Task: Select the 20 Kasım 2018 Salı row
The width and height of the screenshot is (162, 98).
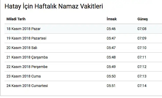Action: tap(83, 48)
